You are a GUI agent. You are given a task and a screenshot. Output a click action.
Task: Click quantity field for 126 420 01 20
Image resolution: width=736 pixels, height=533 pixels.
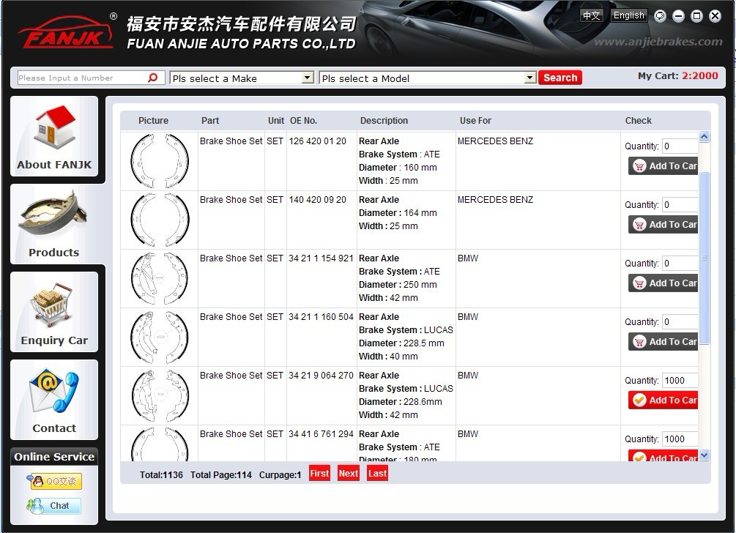(680, 146)
